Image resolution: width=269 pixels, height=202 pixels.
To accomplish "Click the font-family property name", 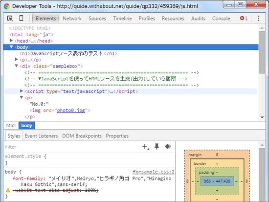I will tap(27, 179).
